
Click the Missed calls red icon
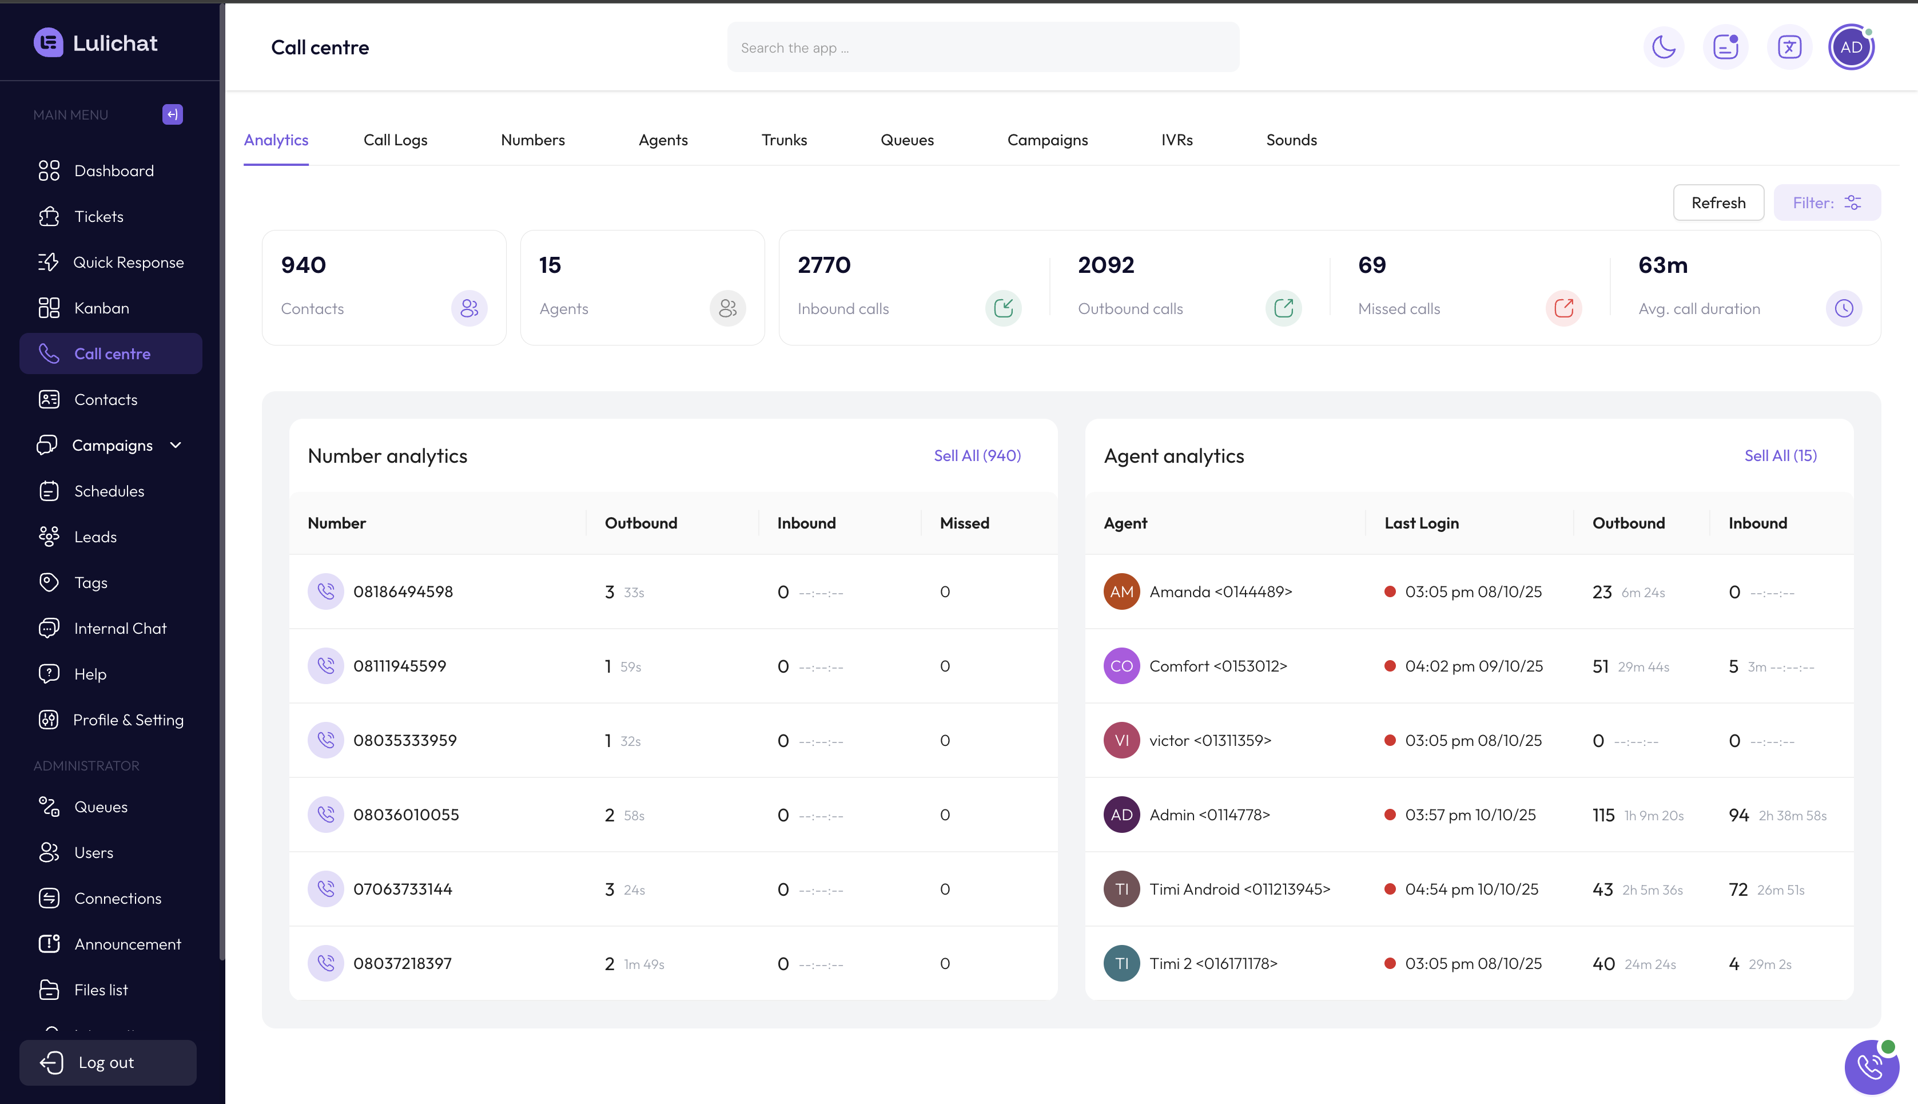[1563, 308]
